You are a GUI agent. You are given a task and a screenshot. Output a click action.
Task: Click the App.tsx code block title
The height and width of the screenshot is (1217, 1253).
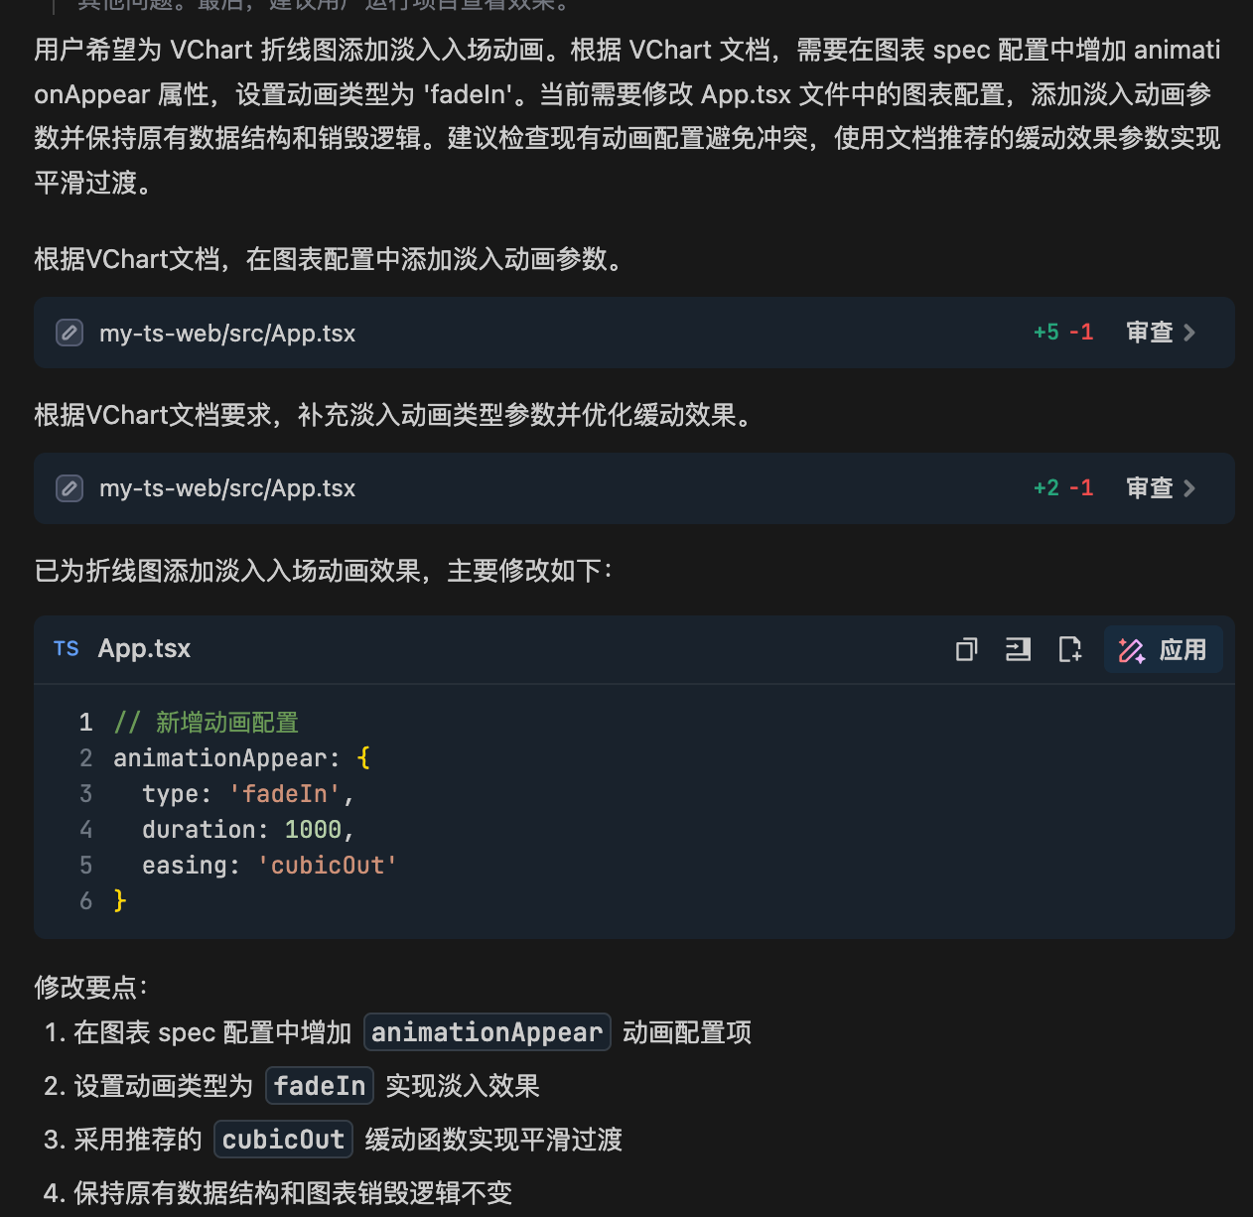pyautogui.click(x=144, y=649)
